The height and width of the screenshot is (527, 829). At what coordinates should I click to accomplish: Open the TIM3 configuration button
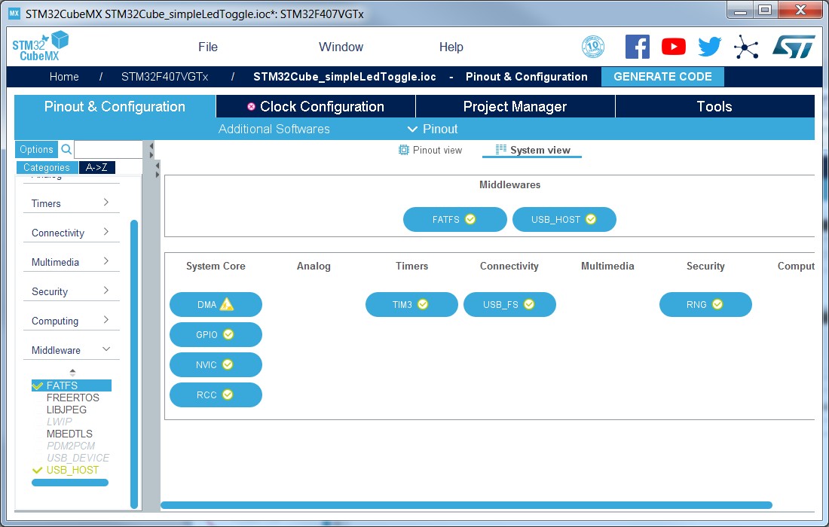point(411,305)
